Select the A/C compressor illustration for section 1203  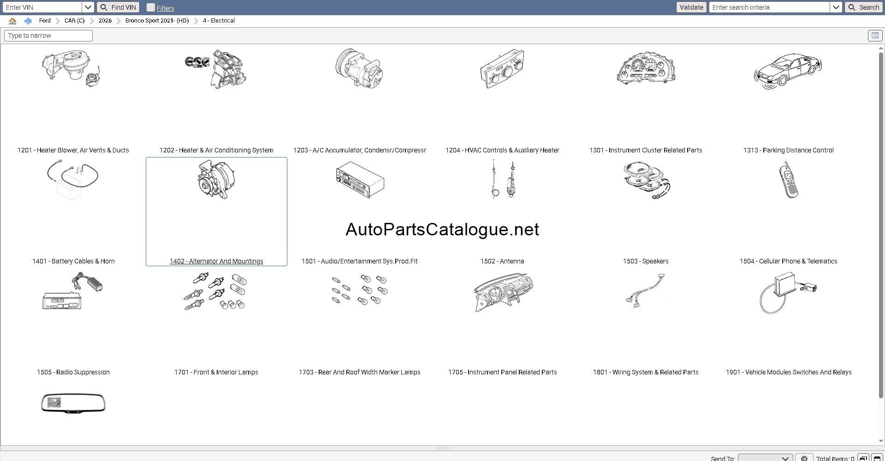click(x=359, y=69)
